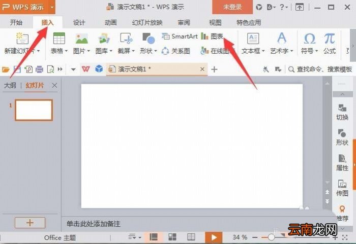The height and width of the screenshot is (244, 356).
Task: Insert SmartArt graphic
Action: pos(180,36)
